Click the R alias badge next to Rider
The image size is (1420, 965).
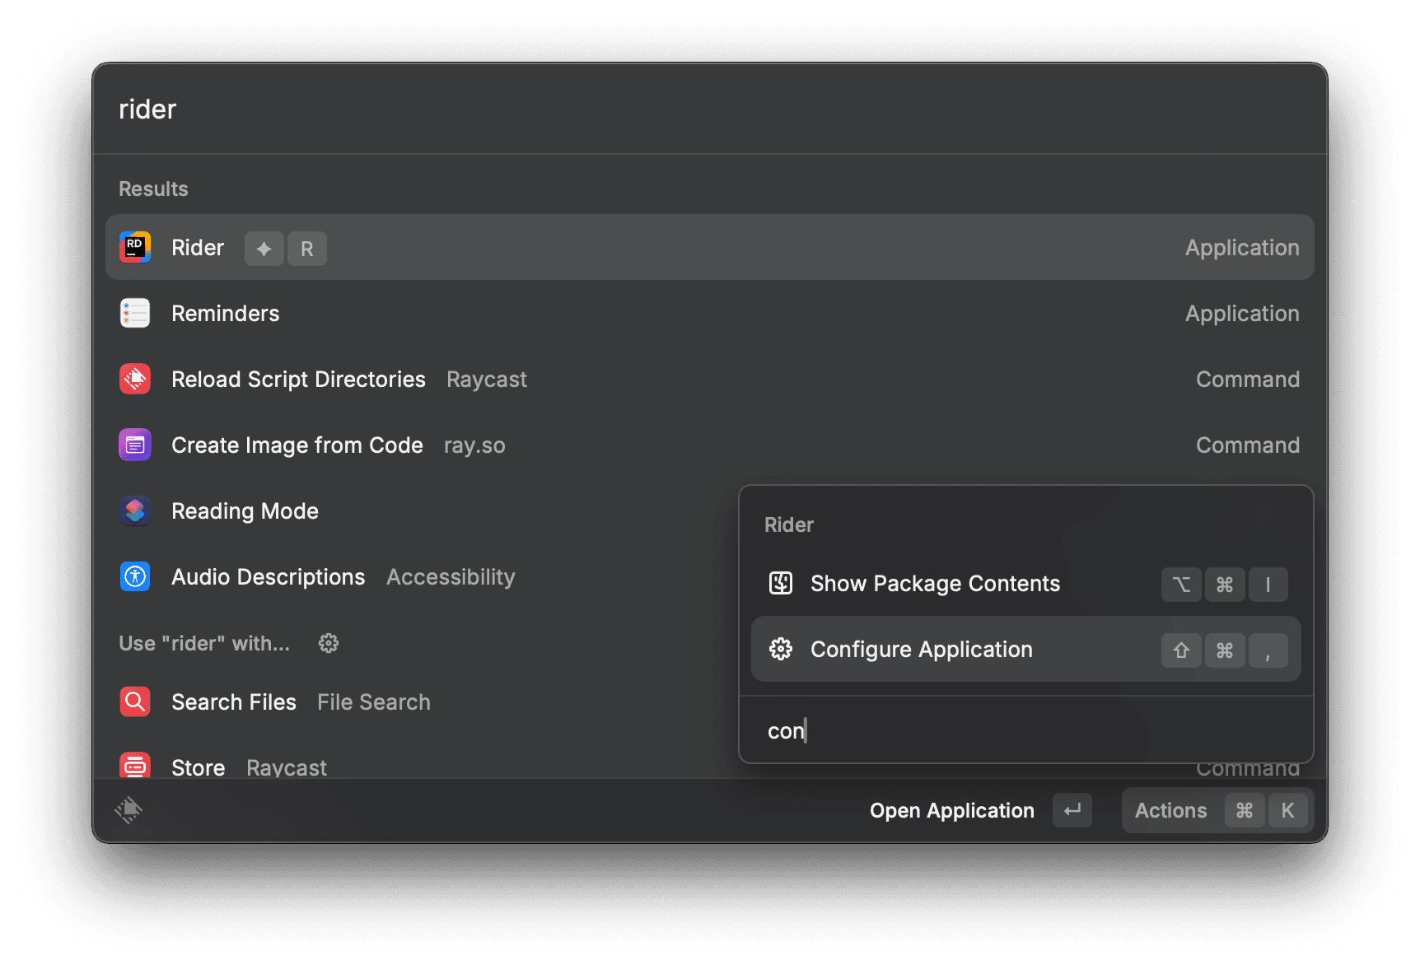tap(306, 248)
